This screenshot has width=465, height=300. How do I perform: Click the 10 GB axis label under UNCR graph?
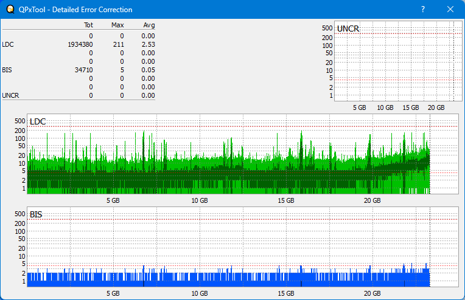385,107
